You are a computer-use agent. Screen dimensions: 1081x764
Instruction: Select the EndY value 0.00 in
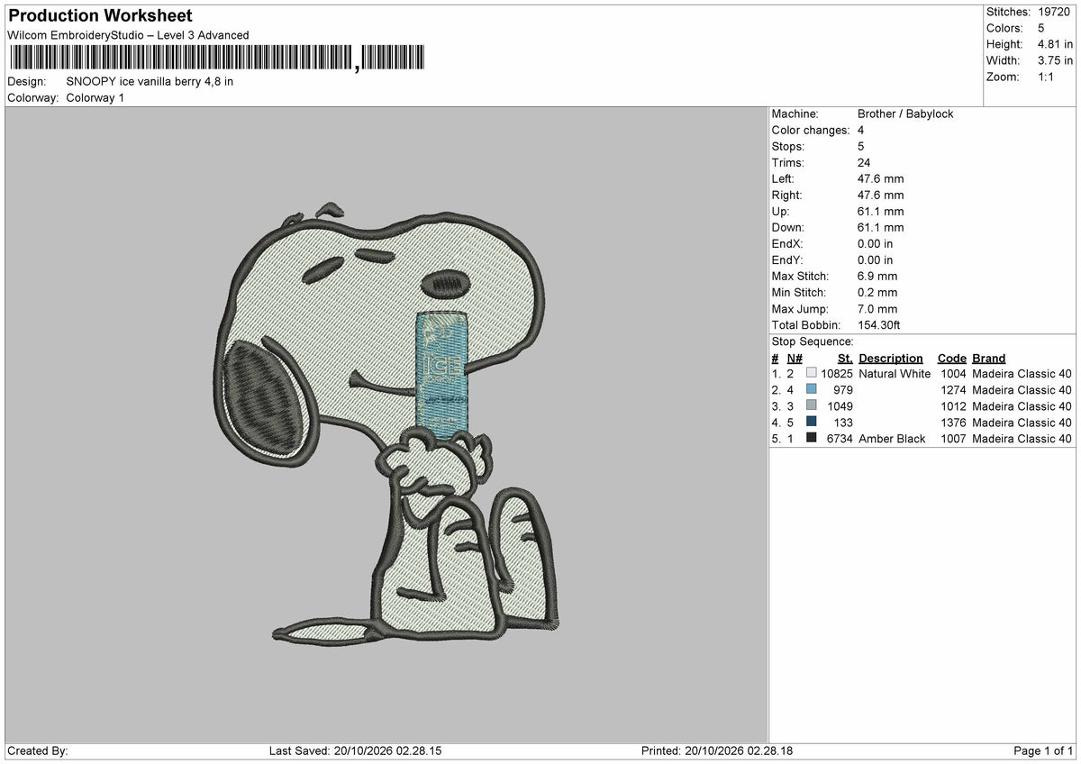coord(876,259)
